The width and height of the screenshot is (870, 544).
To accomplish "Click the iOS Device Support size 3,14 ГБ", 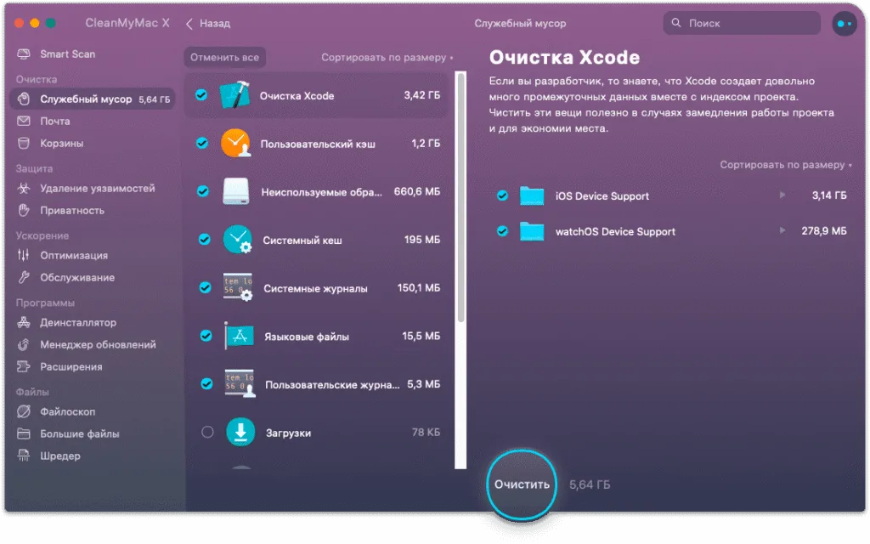I will 829,195.
